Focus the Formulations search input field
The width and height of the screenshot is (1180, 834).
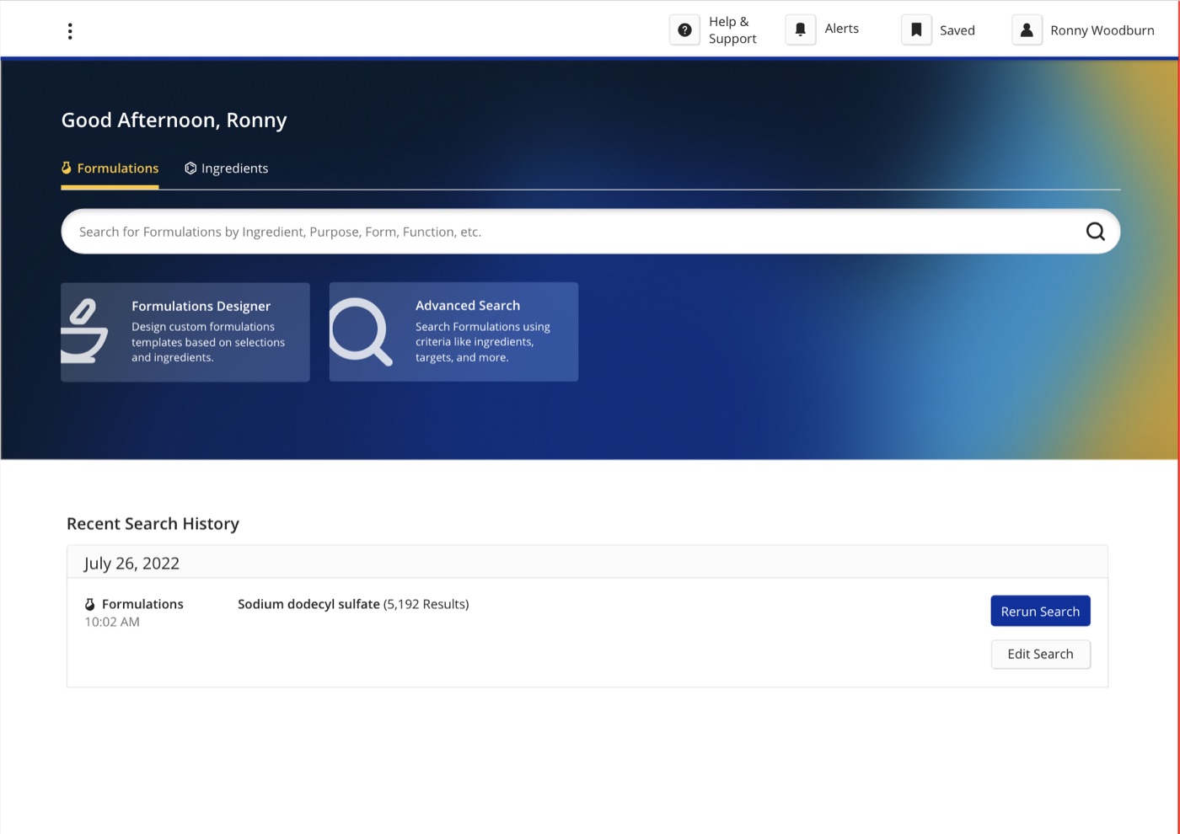[x=590, y=232]
